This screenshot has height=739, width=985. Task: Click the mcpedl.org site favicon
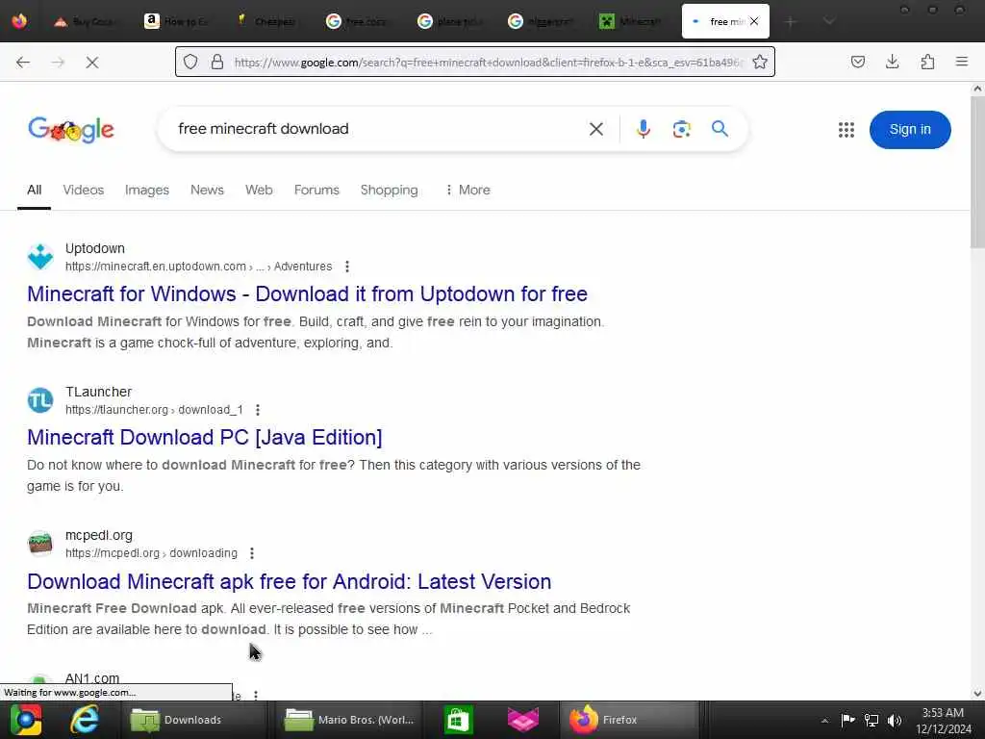point(40,544)
